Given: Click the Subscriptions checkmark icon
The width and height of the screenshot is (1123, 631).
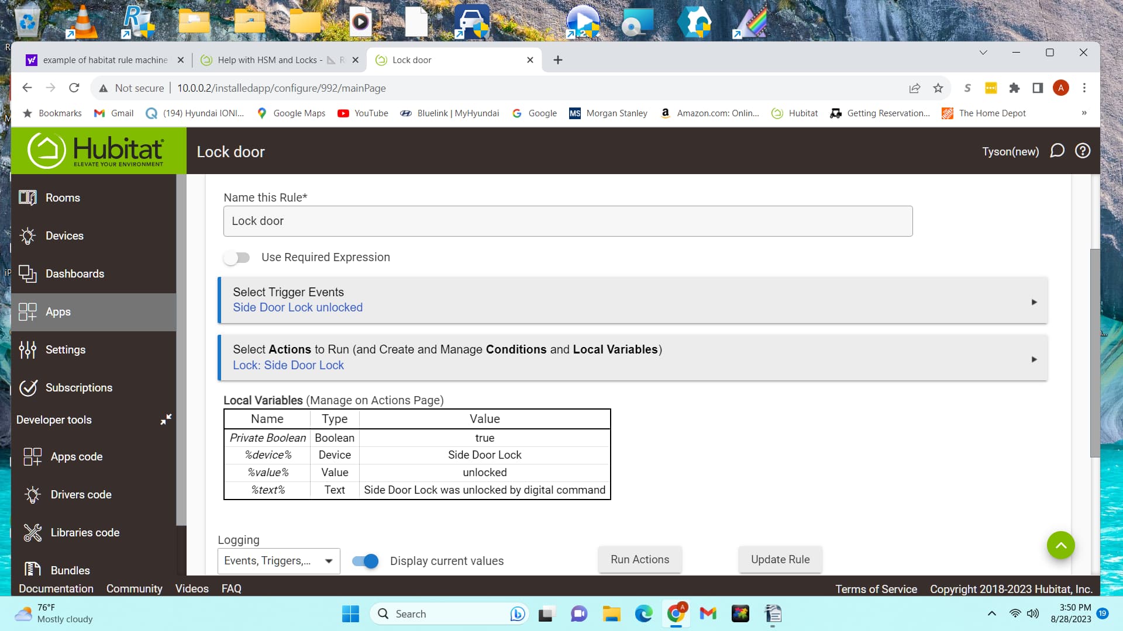Looking at the screenshot, I should 27,387.
